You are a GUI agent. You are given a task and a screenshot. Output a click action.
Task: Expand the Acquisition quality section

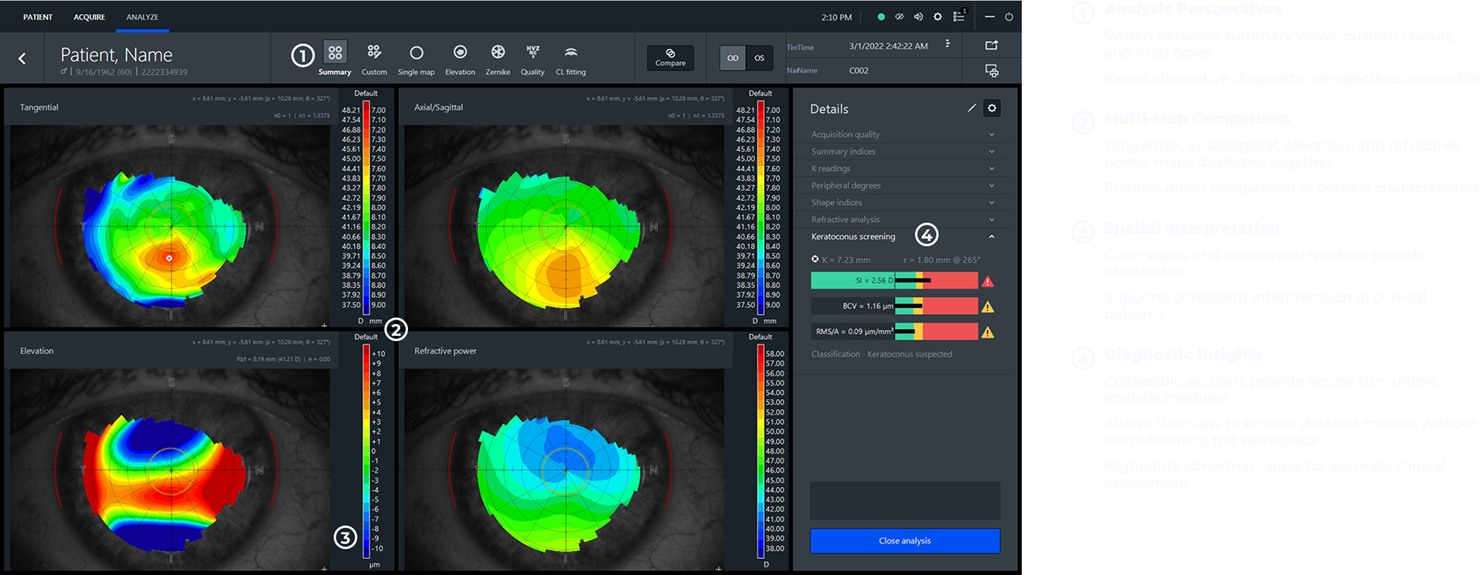pyautogui.click(x=903, y=134)
